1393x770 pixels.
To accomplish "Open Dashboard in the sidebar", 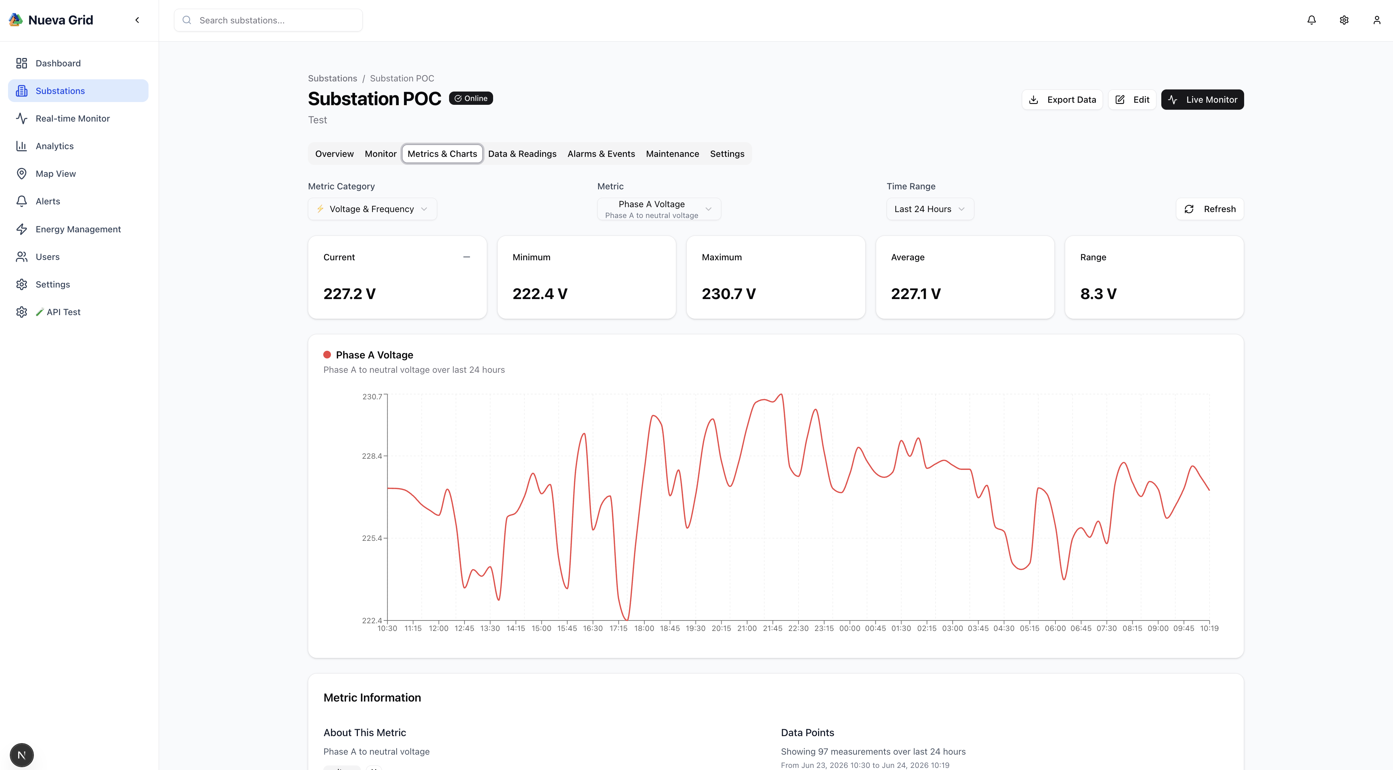I will pyautogui.click(x=78, y=63).
